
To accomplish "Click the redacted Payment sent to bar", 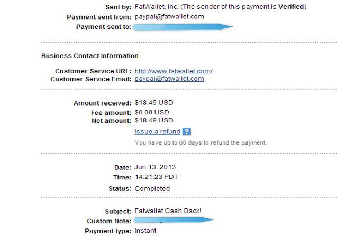I will [x=183, y=27].
